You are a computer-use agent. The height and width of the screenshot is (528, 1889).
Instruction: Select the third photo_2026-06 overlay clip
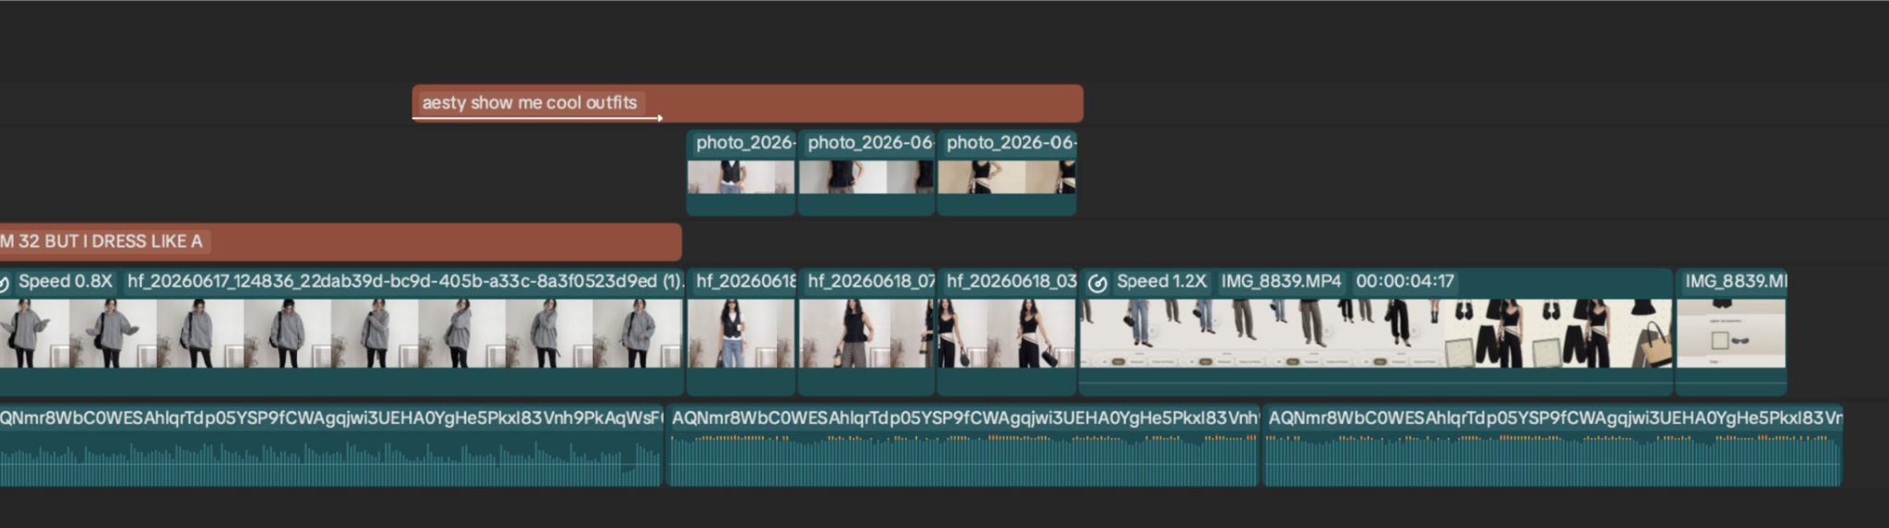[x=1007, y=173]
